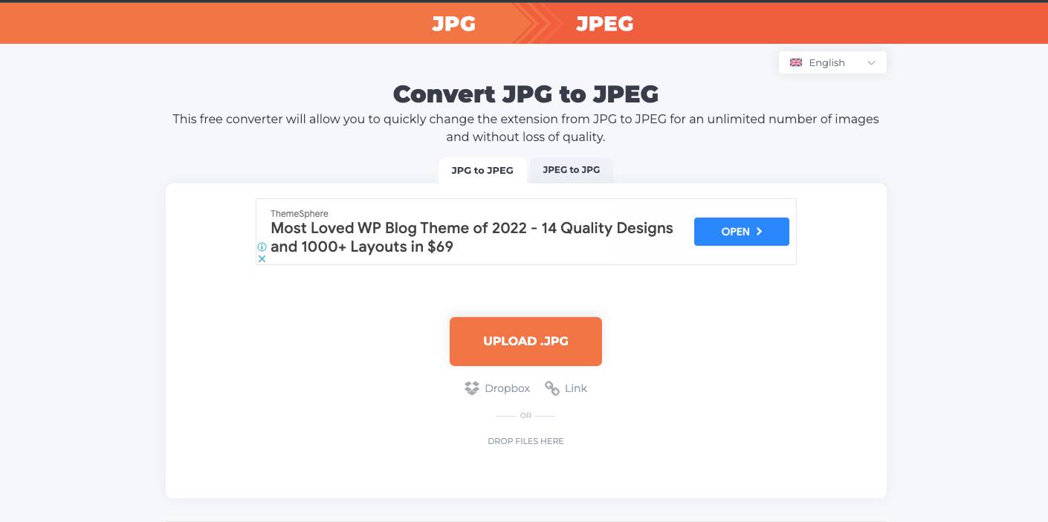Click the British flag icon
The width and height of the screenshot is (1048, 522).
[x=795, y=62]
